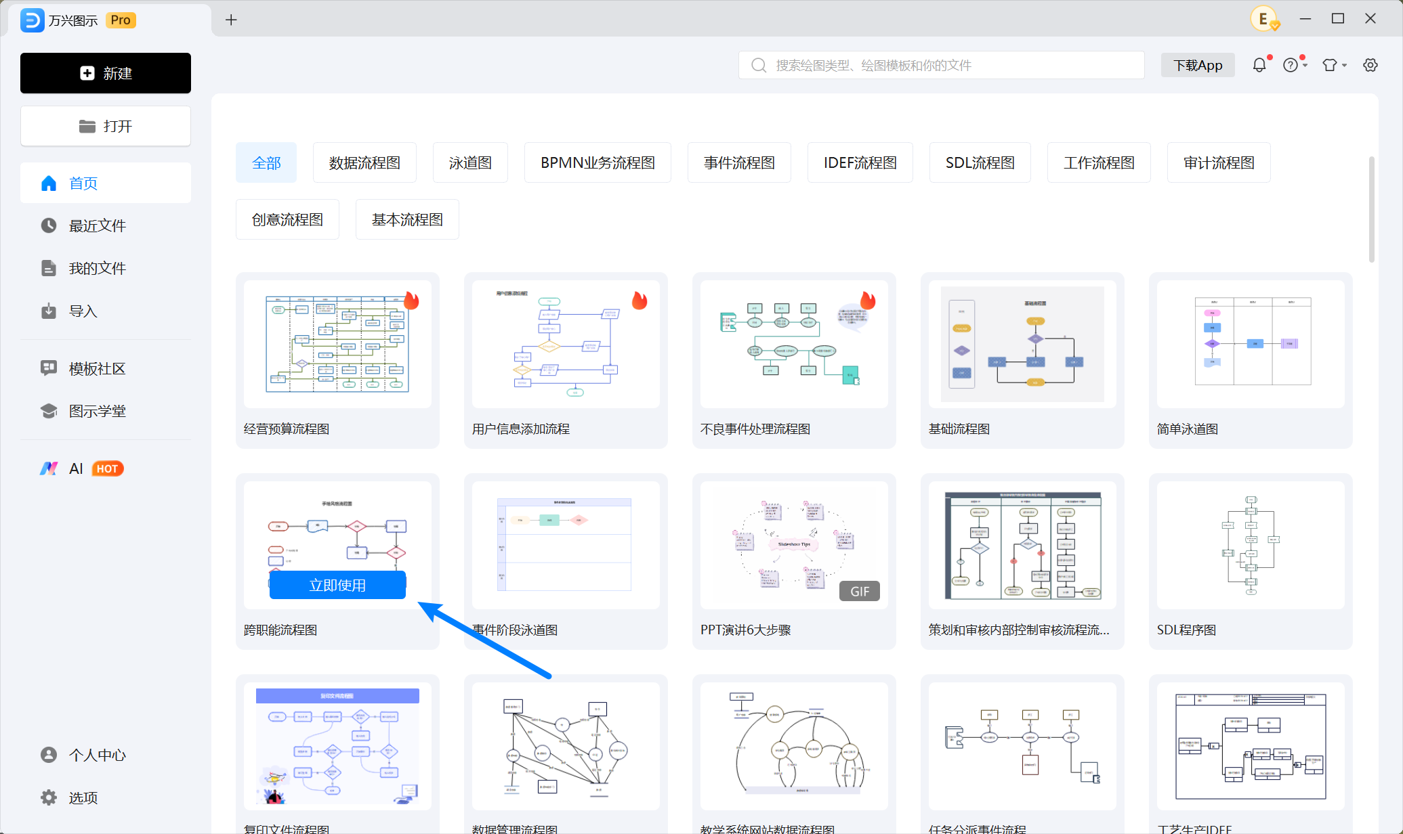Open Personal Center (个人中心) in sidebar
Screen dimensions: 1403x834
(x=106, y=755)
